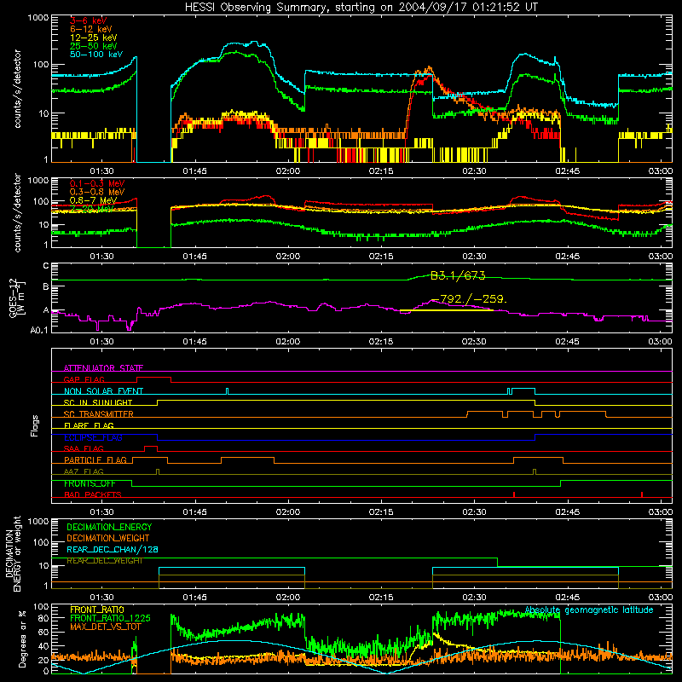This screenshot has height=682, width=682.
Task: Click the AAZ_FLAG label
Action: tap(84, 471)
